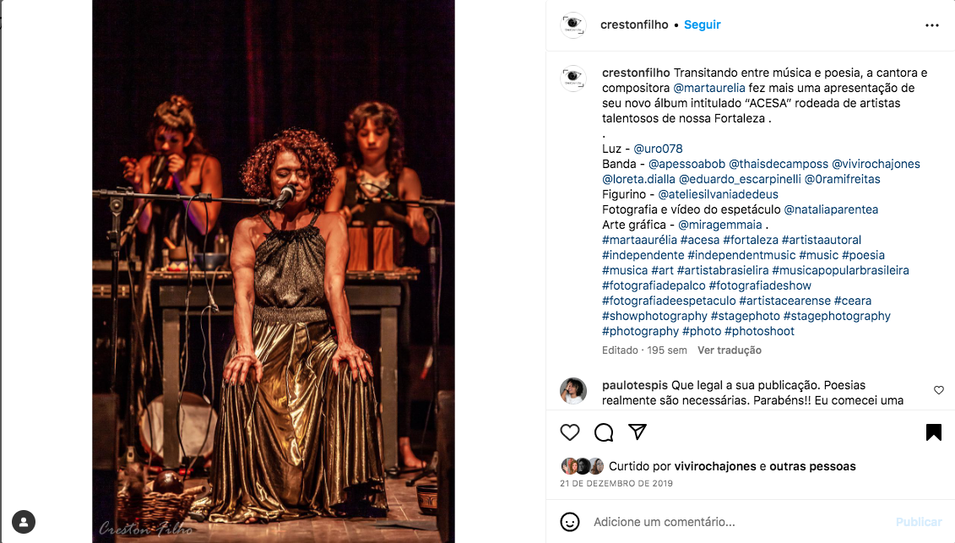The width and height of the screenshot is (955, 543).
Task: Follow crestonfilho with the Seguir button
Action: [703, 24]
